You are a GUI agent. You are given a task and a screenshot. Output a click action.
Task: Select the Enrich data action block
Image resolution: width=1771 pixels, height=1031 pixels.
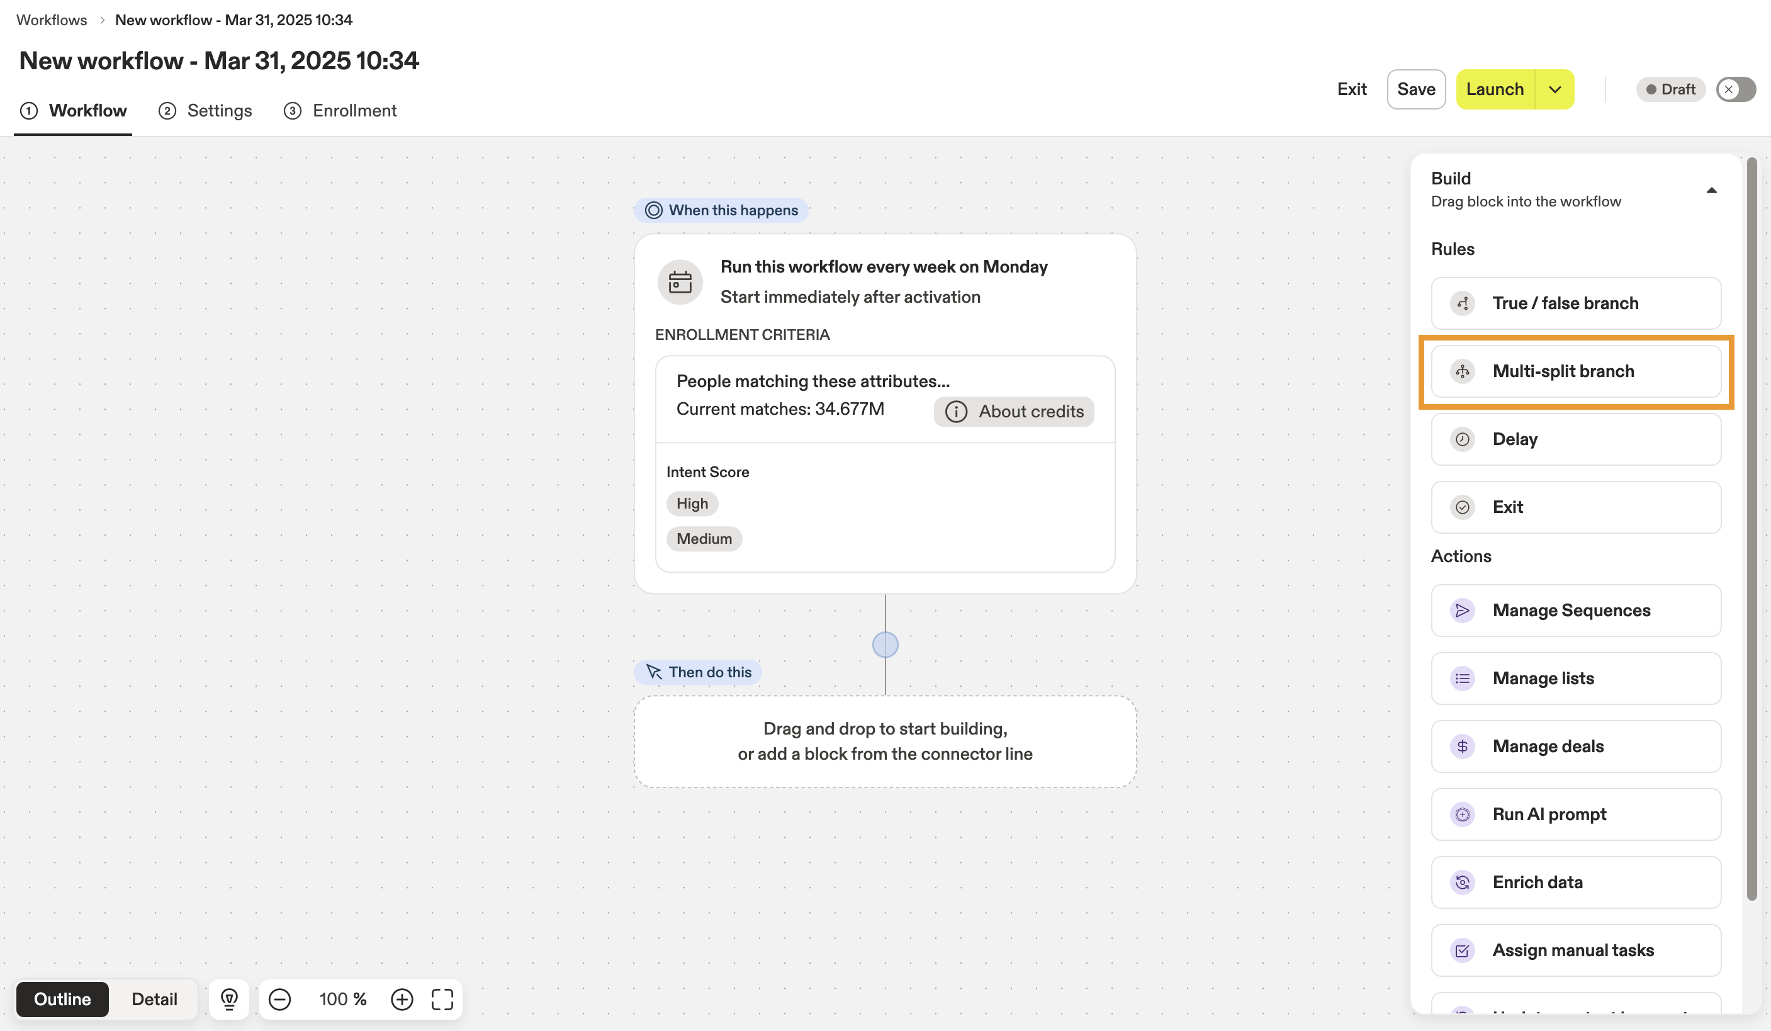tap(1576, 882)
